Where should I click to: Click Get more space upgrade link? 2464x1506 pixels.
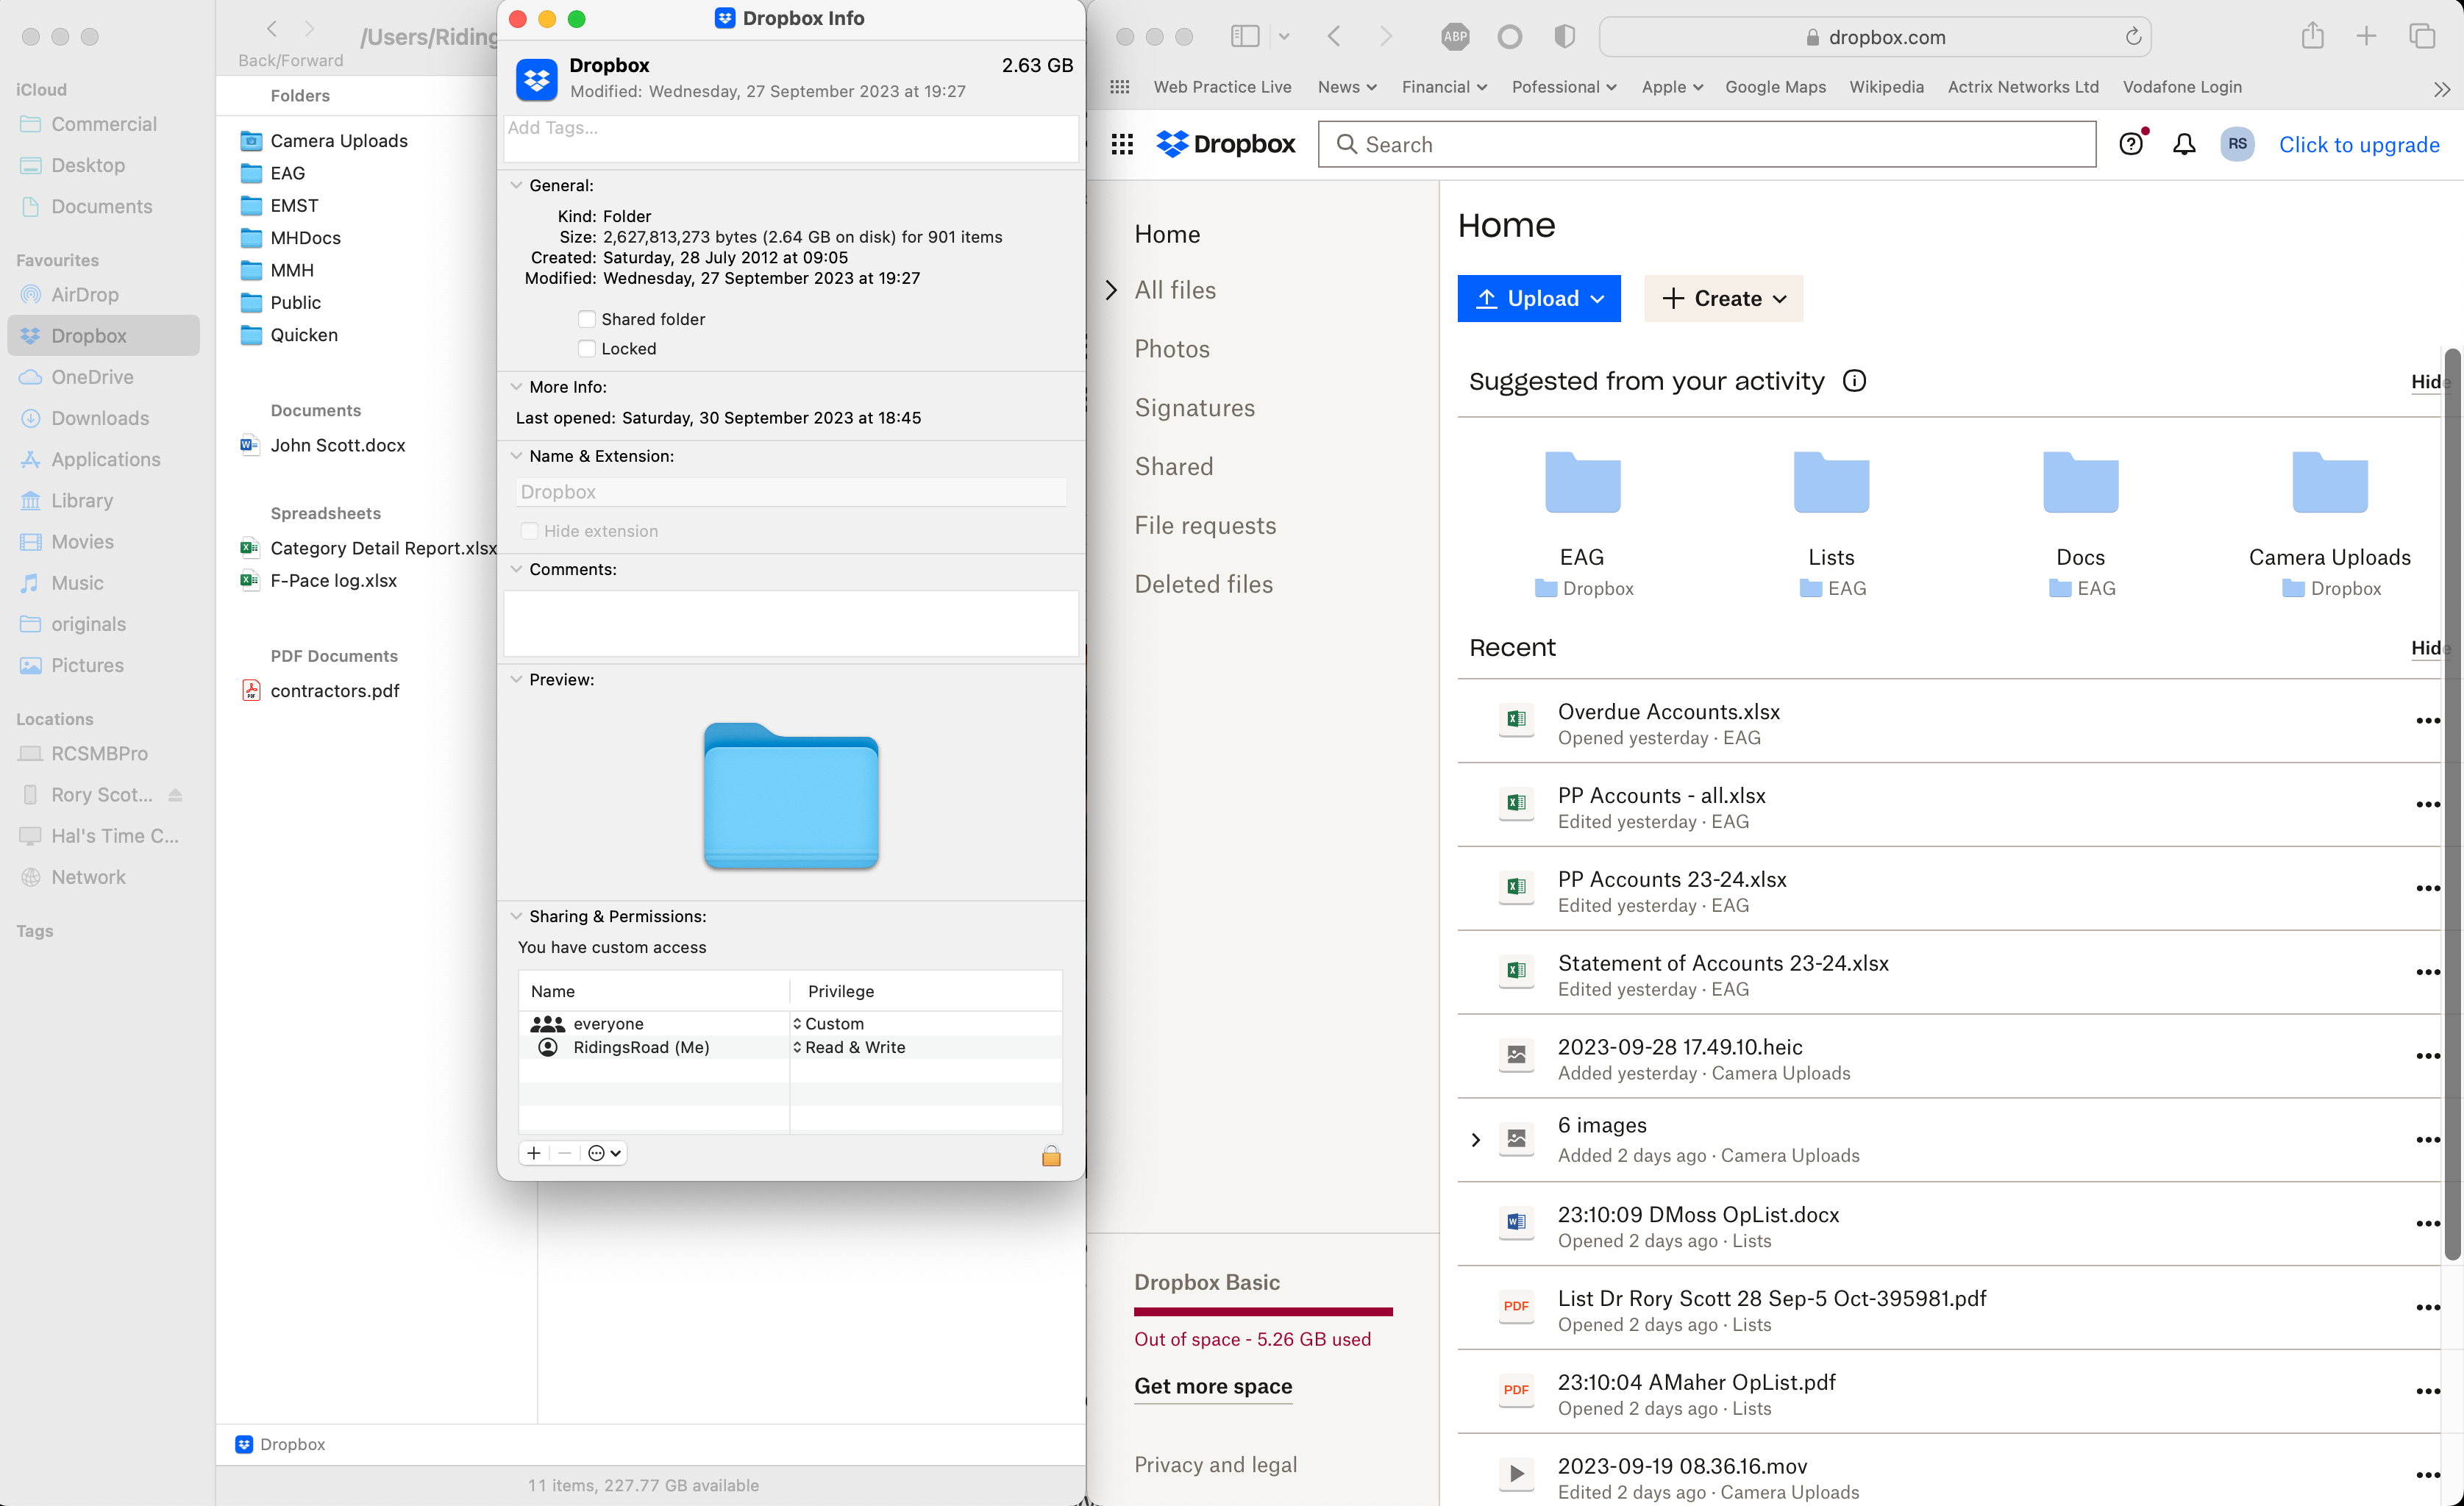(1213, 1385)
